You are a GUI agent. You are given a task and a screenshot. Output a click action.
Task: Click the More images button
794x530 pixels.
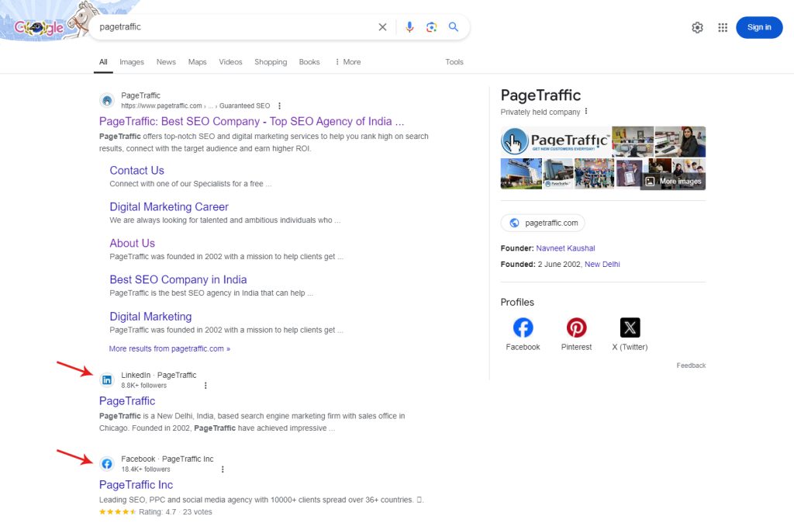coord(675,182)
